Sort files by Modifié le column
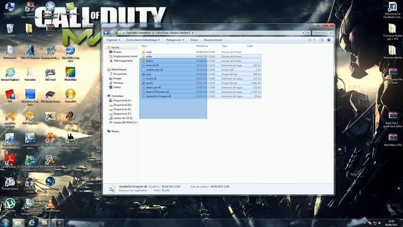This screenshot has width=403, height=227. (202, 46)
